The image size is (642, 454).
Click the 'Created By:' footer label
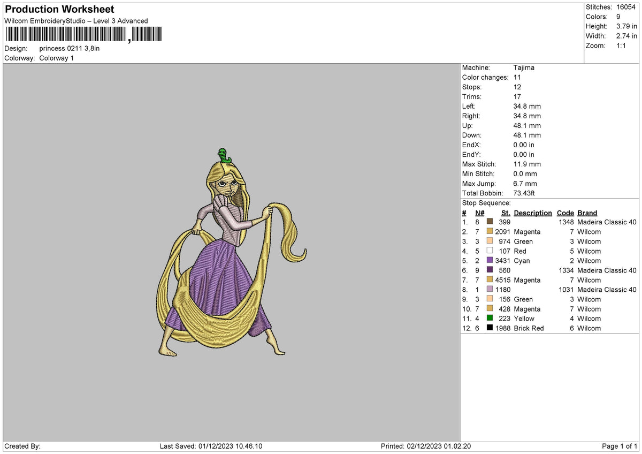[x=22, y=446]
